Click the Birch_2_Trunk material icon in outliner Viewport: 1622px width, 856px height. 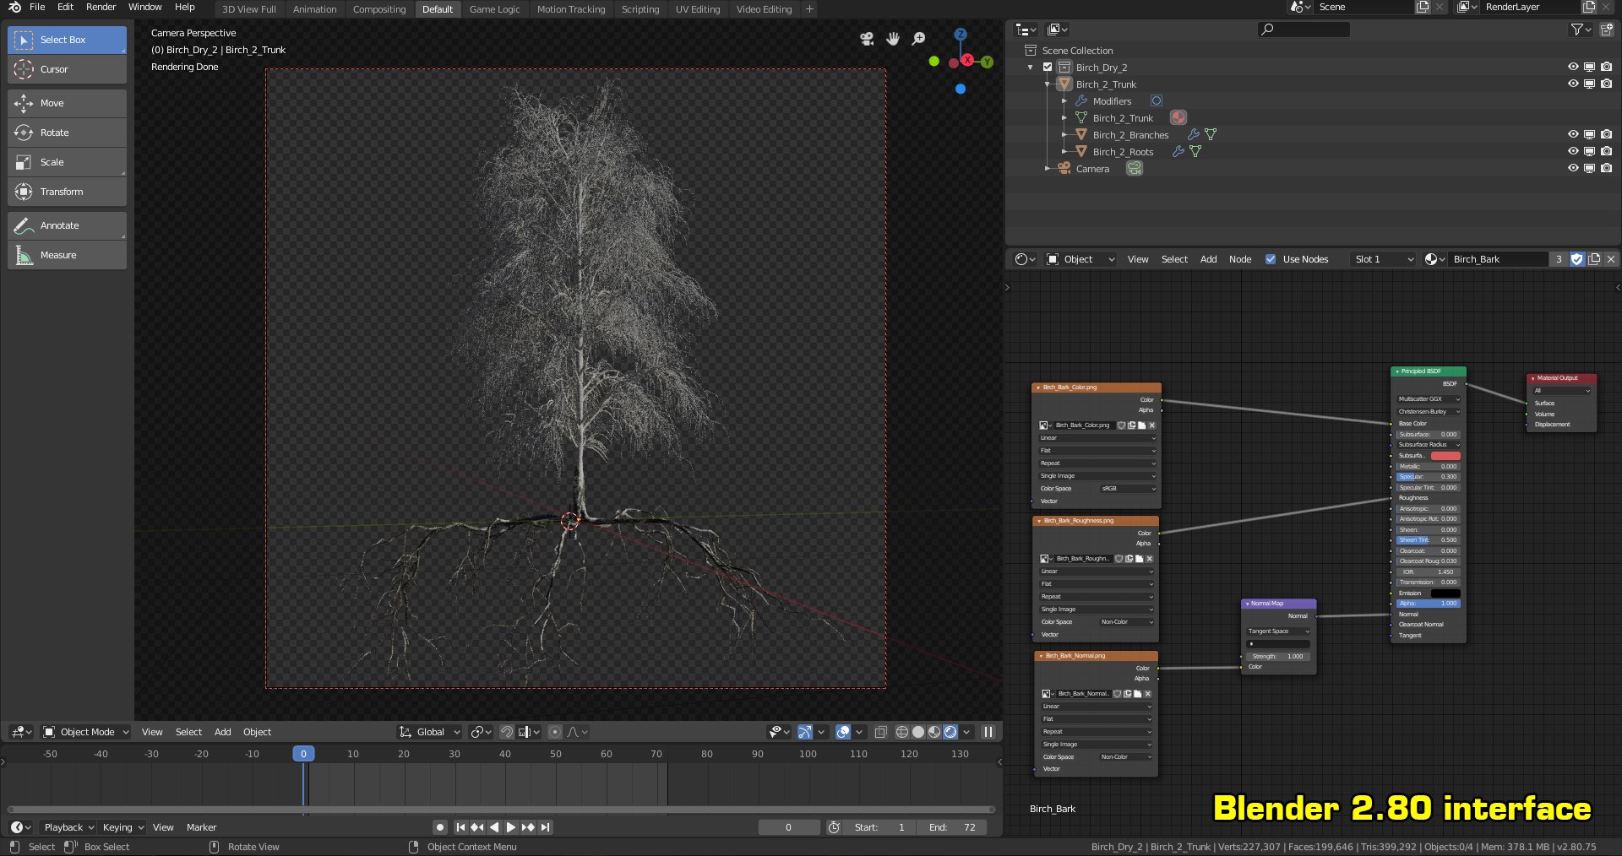(x=1178, y=117)
